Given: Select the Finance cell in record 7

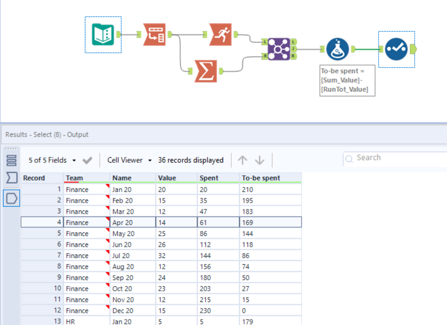Looking at the screenshot, I should [87, 255].
